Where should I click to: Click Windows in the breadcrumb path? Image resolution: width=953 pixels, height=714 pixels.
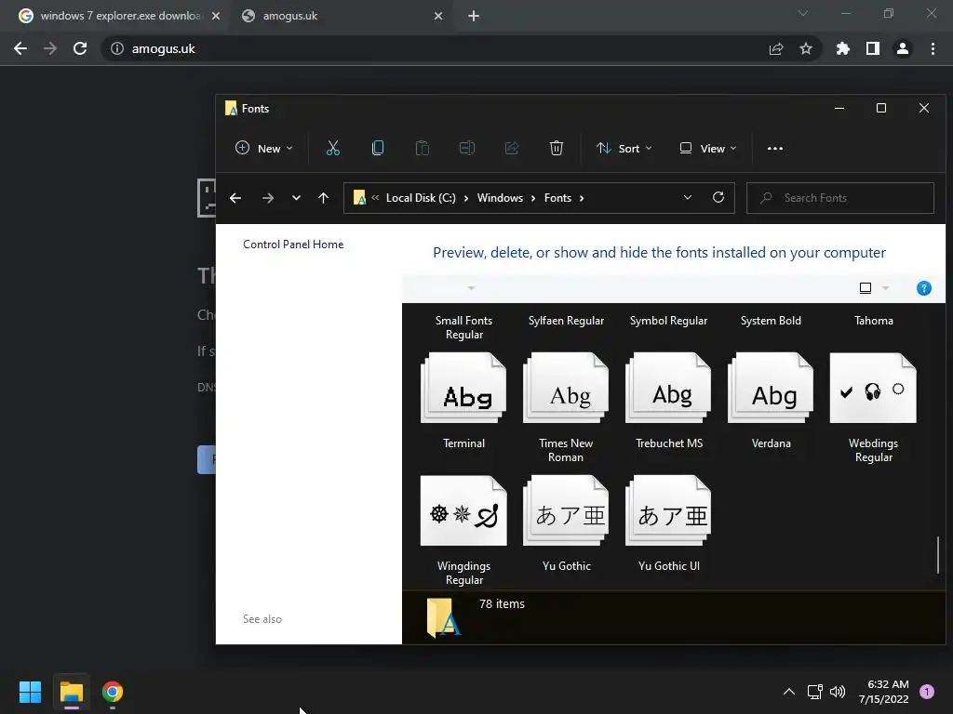500,198
